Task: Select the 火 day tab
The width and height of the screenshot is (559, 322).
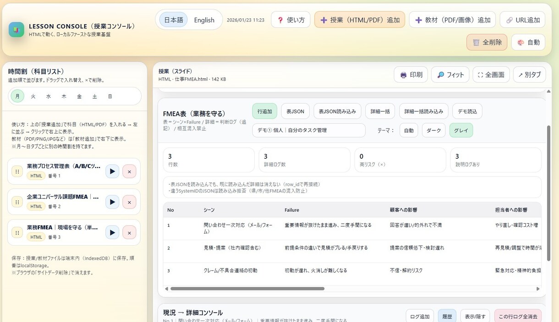Action: 33,96
